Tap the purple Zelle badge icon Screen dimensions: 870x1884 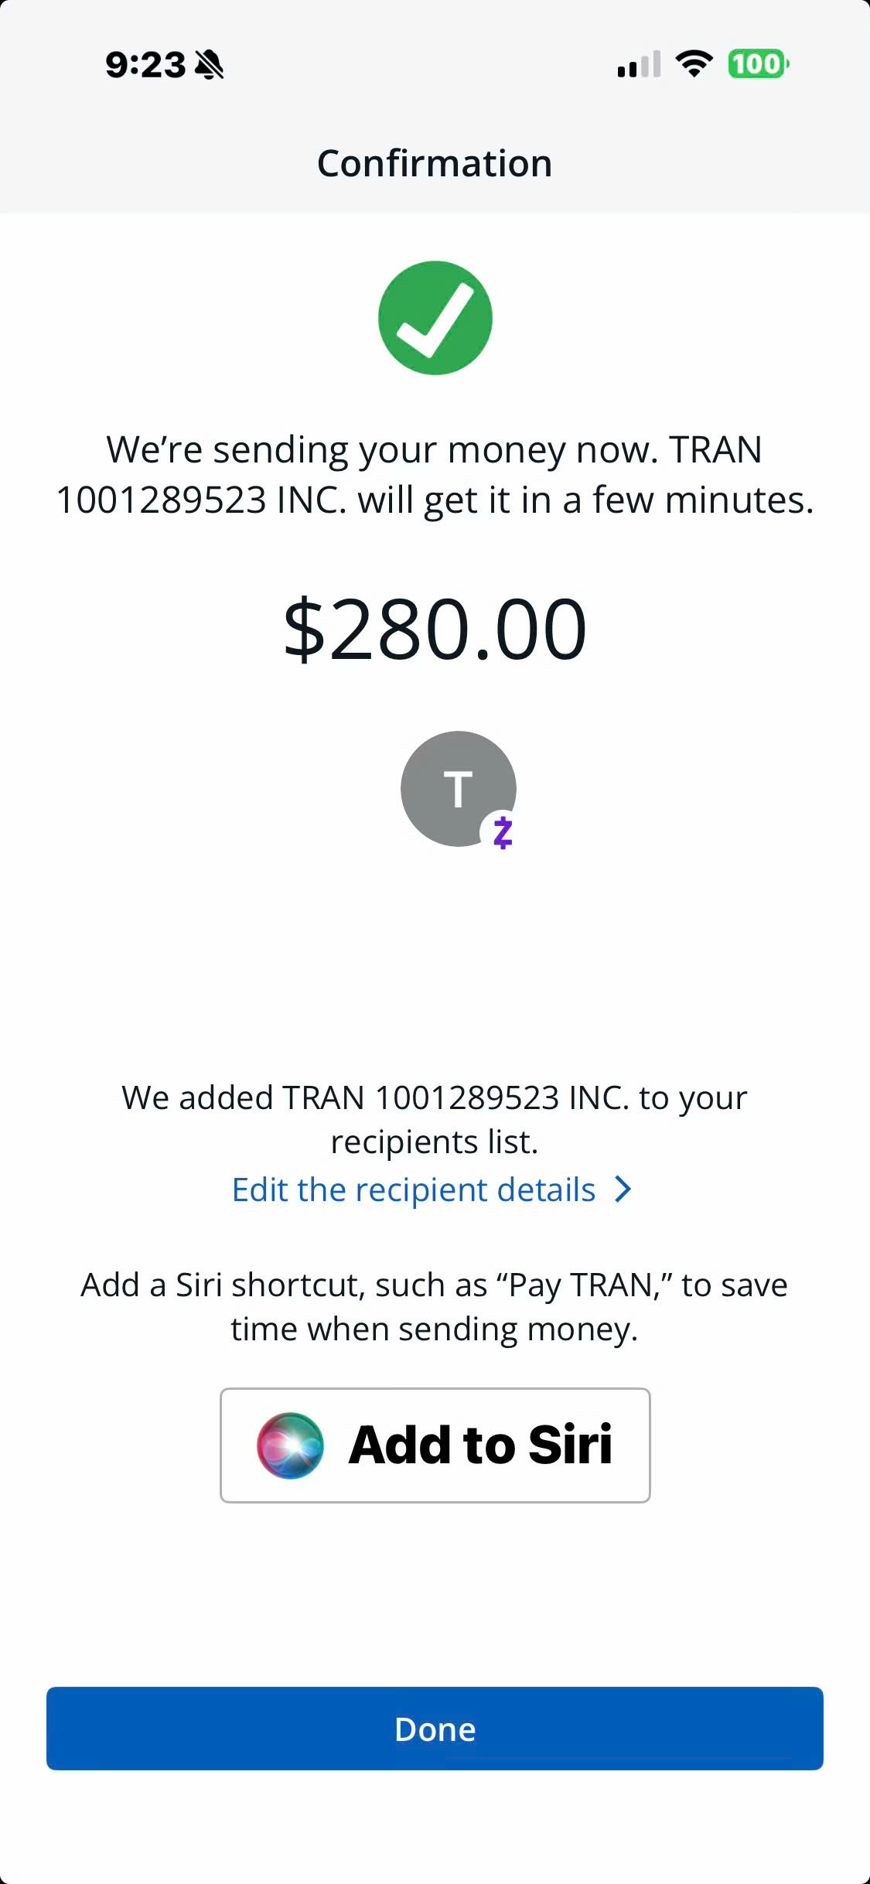pyautogui.click(x=503, y=832)
